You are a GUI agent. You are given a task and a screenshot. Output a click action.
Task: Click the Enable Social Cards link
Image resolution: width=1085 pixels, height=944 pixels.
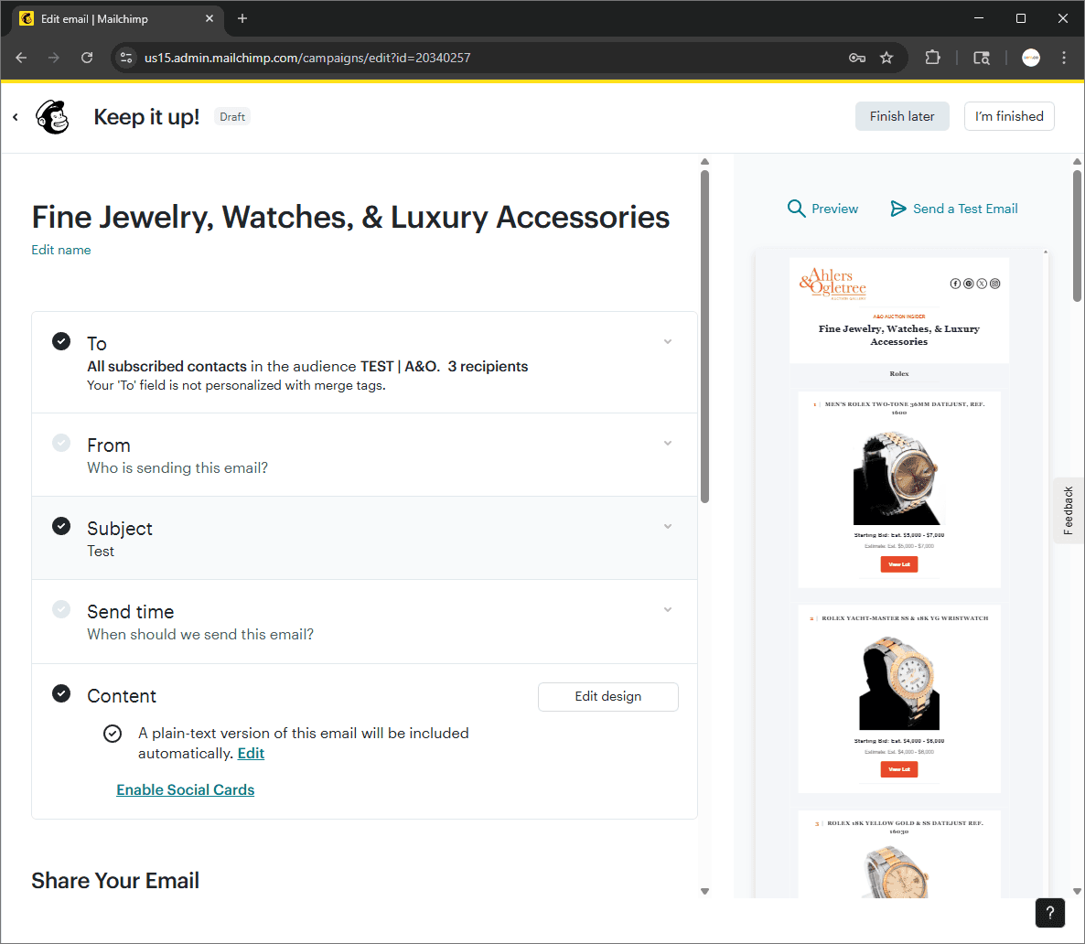pos(186,789)
